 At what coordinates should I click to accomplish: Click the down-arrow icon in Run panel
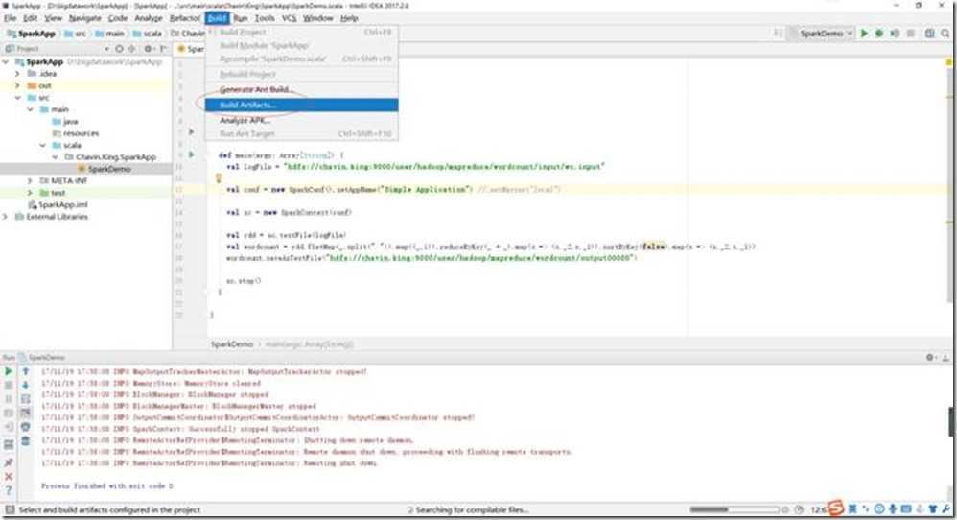pos(26,385)
